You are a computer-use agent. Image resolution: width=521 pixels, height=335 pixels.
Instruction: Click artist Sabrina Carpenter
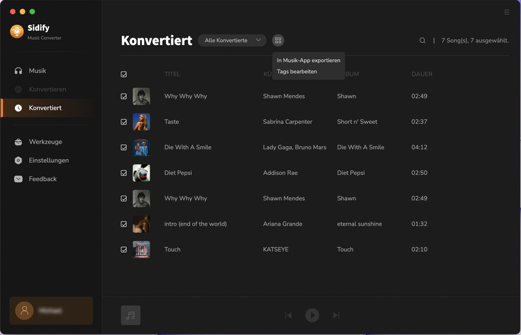287,122
